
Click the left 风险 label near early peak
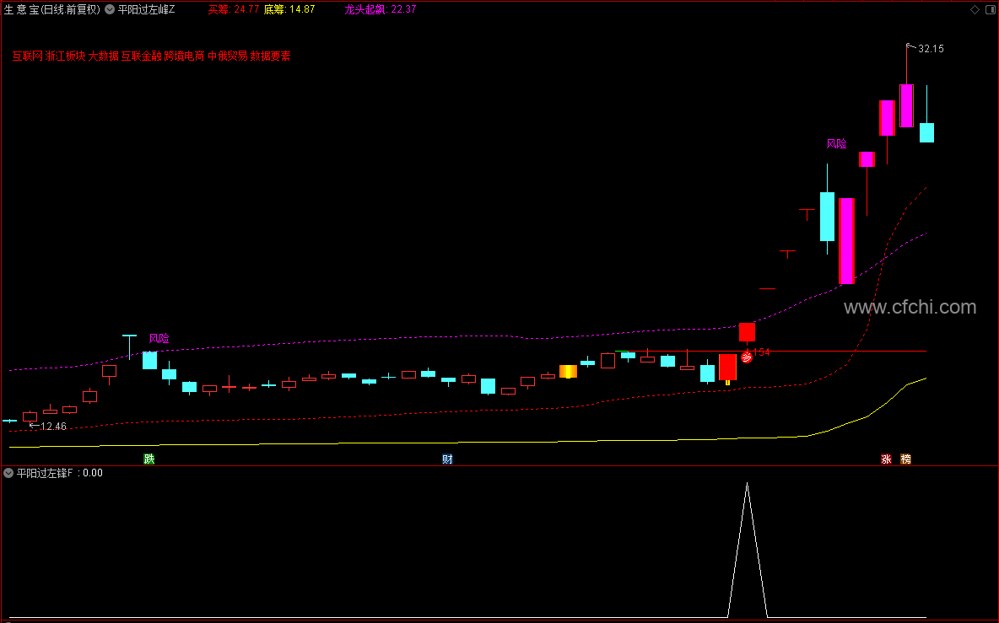tap(159, 339)
